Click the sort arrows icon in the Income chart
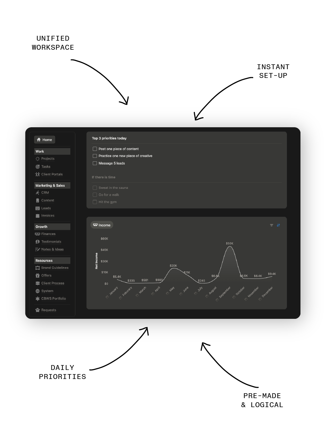This screenshot has width=330, height=428. pyautogui.click(x=278, y=225)
